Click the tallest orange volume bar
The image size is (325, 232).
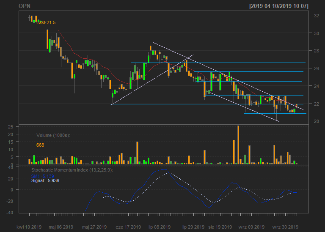tap(238, 145)
